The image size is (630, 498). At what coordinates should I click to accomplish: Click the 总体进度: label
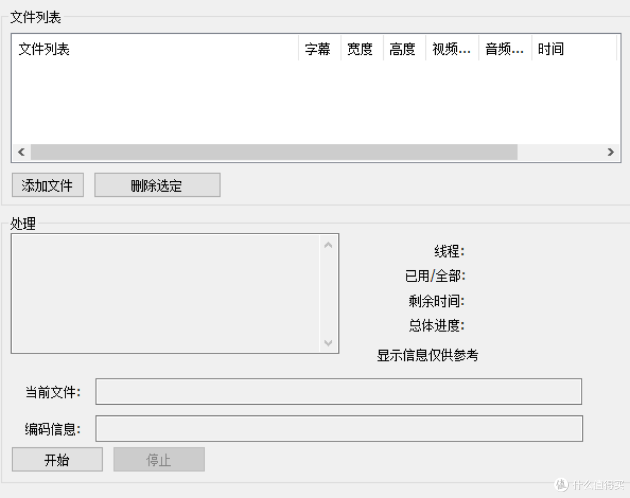point(437,326)
